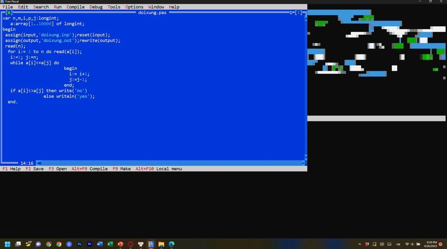
Task: Open Microsoft Excel from the taskbar
Action: pyautogui.click(x=110, y=244)
